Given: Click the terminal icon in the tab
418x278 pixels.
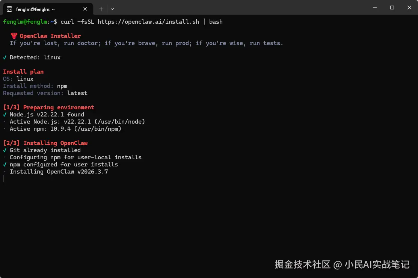Looking at the screenshot, I should pos(9,9).
